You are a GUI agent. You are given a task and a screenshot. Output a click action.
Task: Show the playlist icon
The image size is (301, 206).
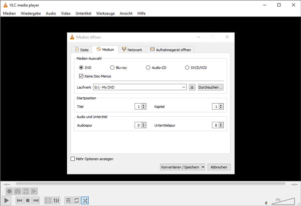coord(68,200)
